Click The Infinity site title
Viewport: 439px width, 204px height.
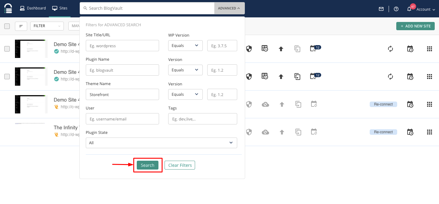pos(67,127)
